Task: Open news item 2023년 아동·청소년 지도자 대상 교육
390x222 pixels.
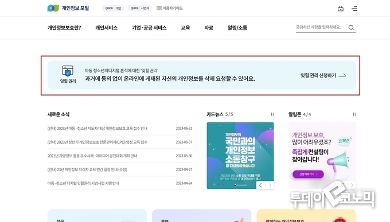Action: (x=97, y=129)
